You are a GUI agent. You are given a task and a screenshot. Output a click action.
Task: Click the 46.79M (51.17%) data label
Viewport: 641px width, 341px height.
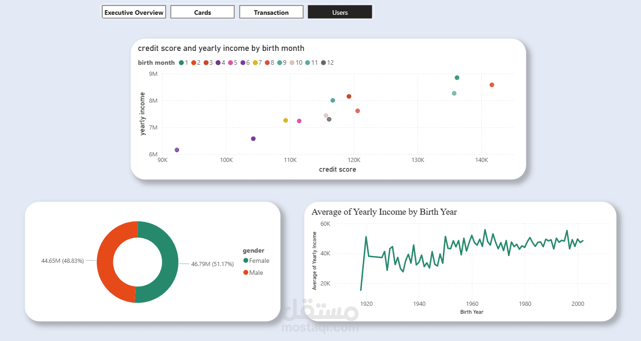pos(212,264)
